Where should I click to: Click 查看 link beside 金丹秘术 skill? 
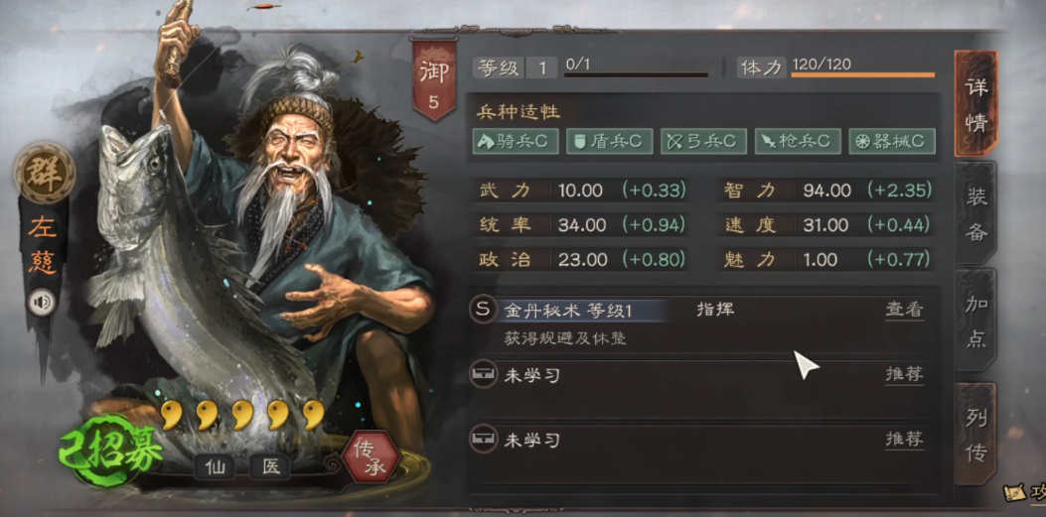click(x=905, y=310)
